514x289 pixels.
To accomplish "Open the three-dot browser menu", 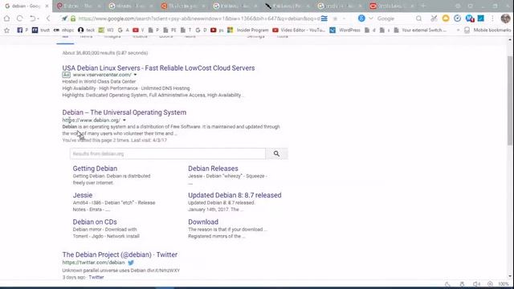I will tap(492, 18).
